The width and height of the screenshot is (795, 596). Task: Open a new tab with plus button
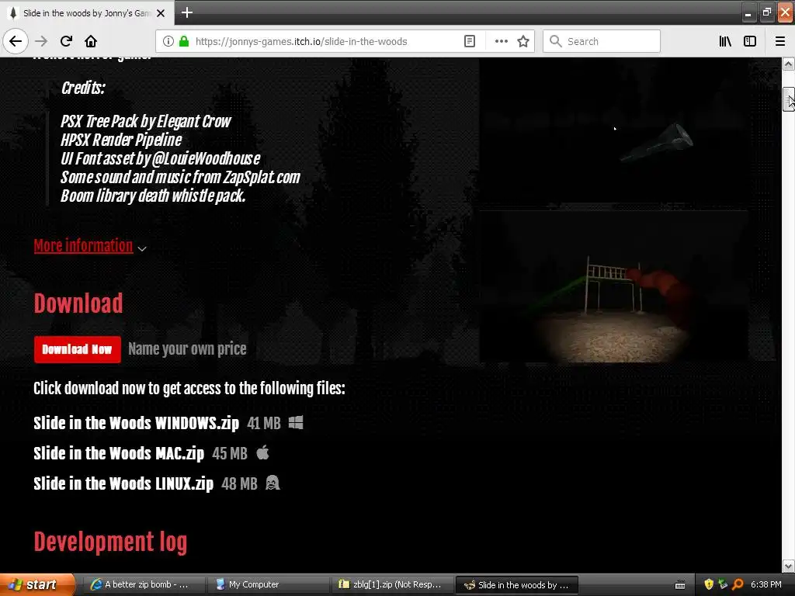186,12
